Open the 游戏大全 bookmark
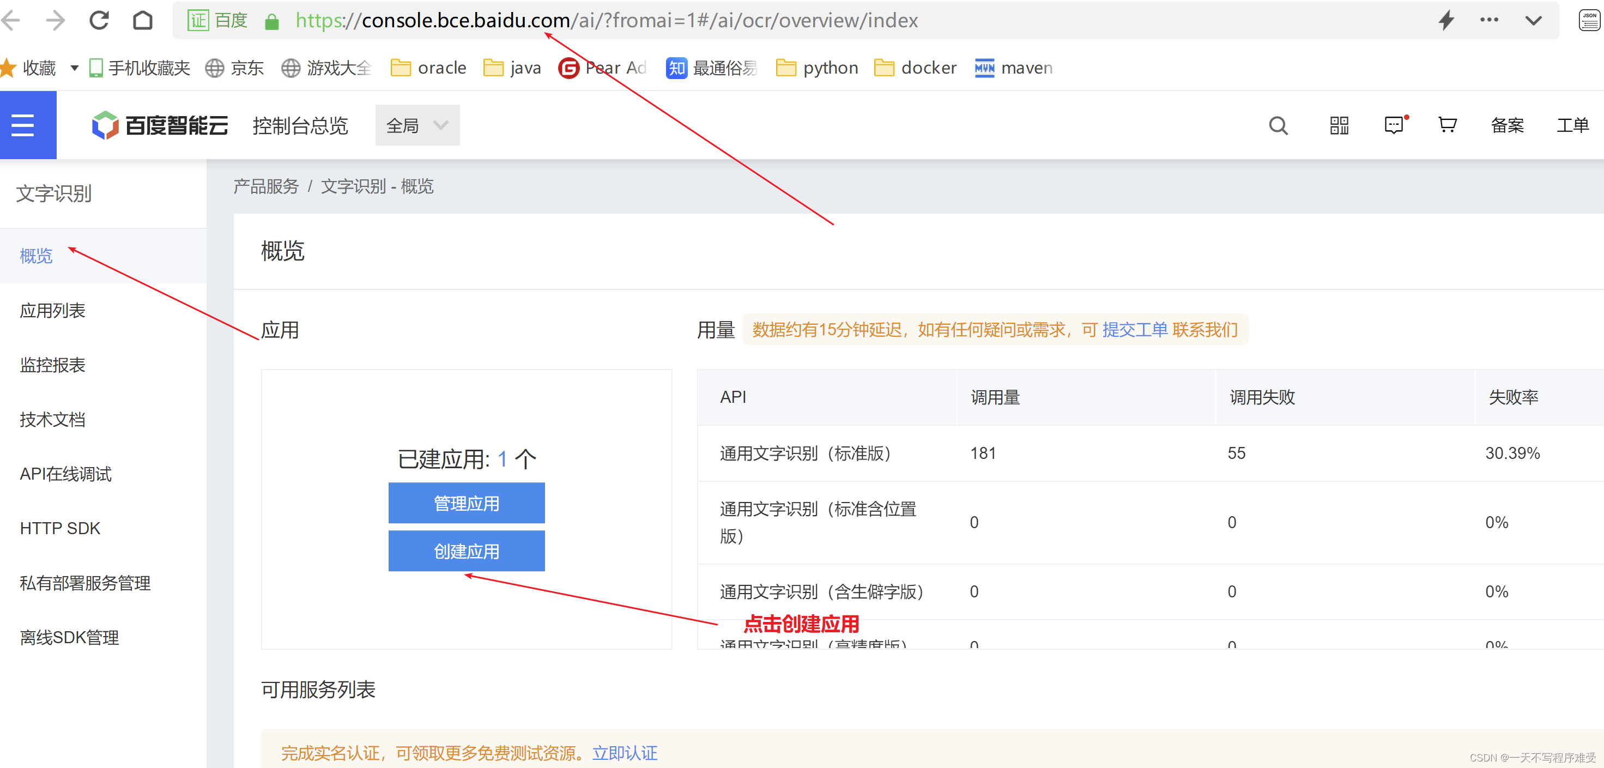Image resolution: width=1604 pixels, height=768 pixels. 327,68
